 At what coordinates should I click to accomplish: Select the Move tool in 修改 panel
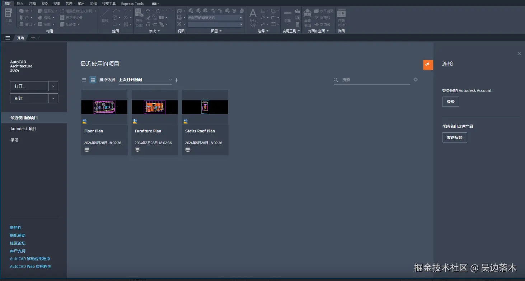pyautogui.click(x=148, y=11)
